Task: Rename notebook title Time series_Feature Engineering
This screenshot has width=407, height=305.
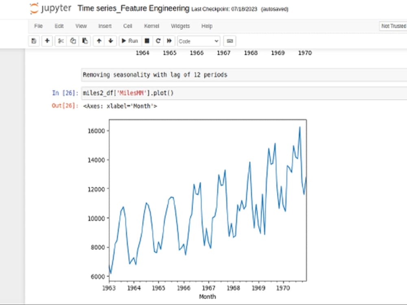Action: click(133, 8)
